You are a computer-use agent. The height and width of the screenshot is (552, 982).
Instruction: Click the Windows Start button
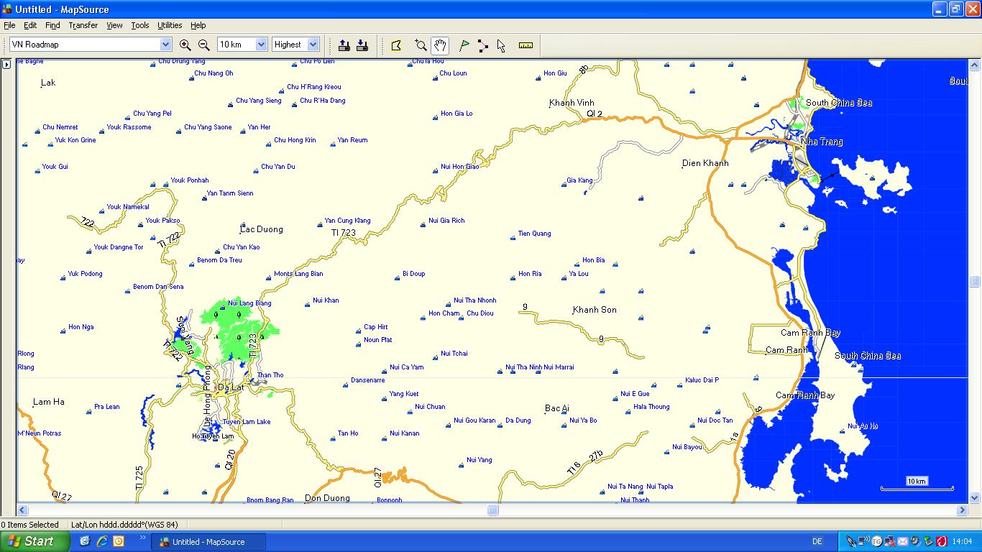coord(35,541)
